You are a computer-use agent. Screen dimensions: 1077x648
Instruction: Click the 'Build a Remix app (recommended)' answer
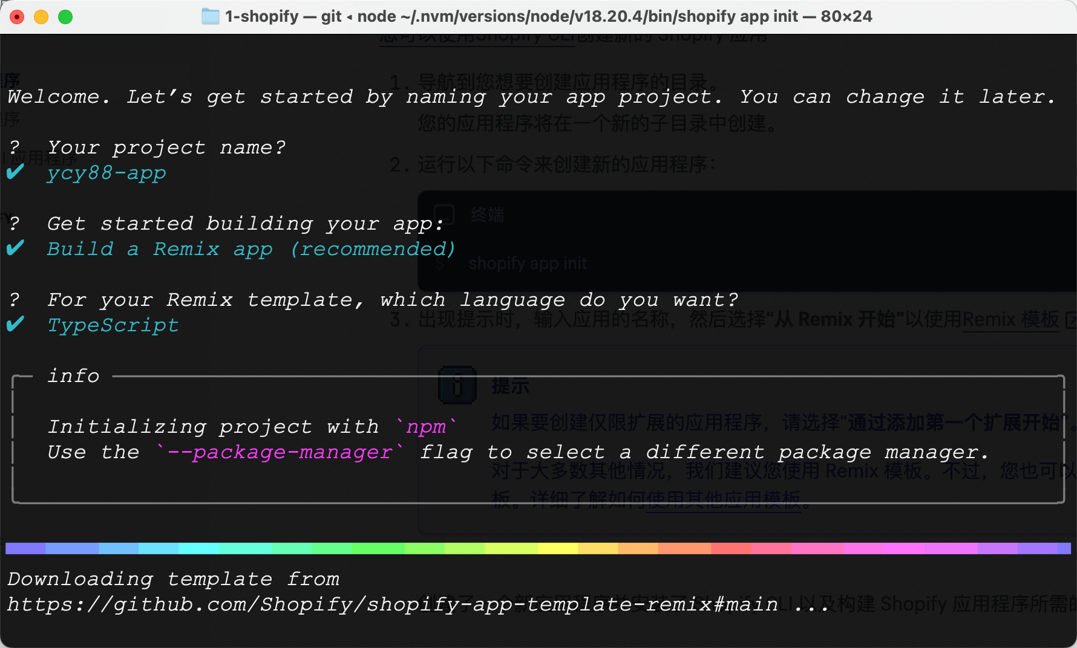pyautogui.click(x=251, y=249)
